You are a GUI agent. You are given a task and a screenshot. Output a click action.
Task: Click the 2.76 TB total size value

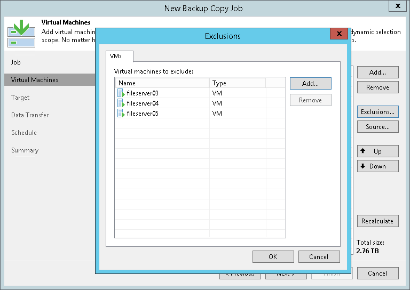point(367,251)
